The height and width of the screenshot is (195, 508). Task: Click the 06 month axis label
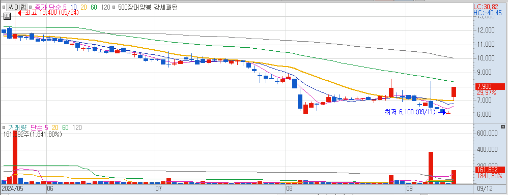tap(50, 188)
